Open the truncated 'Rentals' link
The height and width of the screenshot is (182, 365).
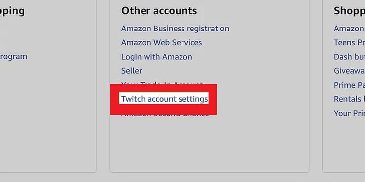349,99
